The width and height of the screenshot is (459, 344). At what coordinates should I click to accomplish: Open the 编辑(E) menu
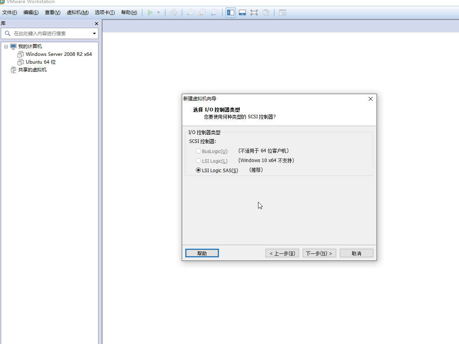pyautogui.click(x=31, y=12)
